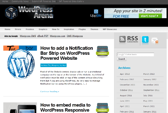
Task: Open March 2011 archive
Action: pos(149,106)
